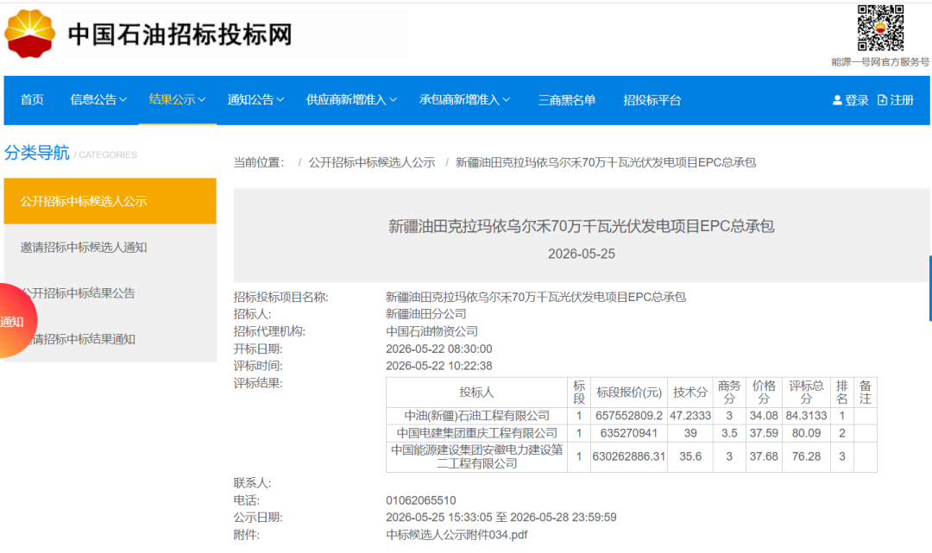Open the QR code for 能源一号网 service
The width and height of the screenshot is (932, 553).
pyautogui.click(x=880, y=28)
